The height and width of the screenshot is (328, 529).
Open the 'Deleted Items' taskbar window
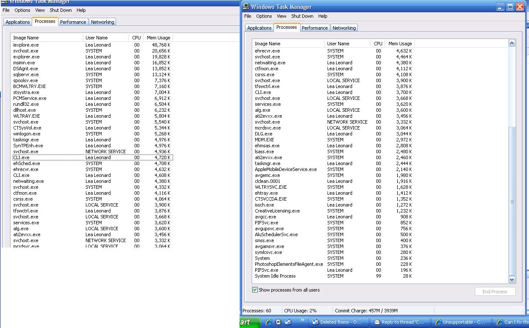tap(336, 322)
